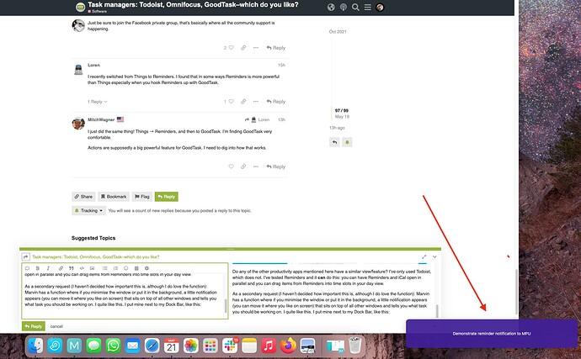Toggle italic formatting in the composer toolbar
The height and width of the screenshot is (359, 581).
(x=48, y=268)
